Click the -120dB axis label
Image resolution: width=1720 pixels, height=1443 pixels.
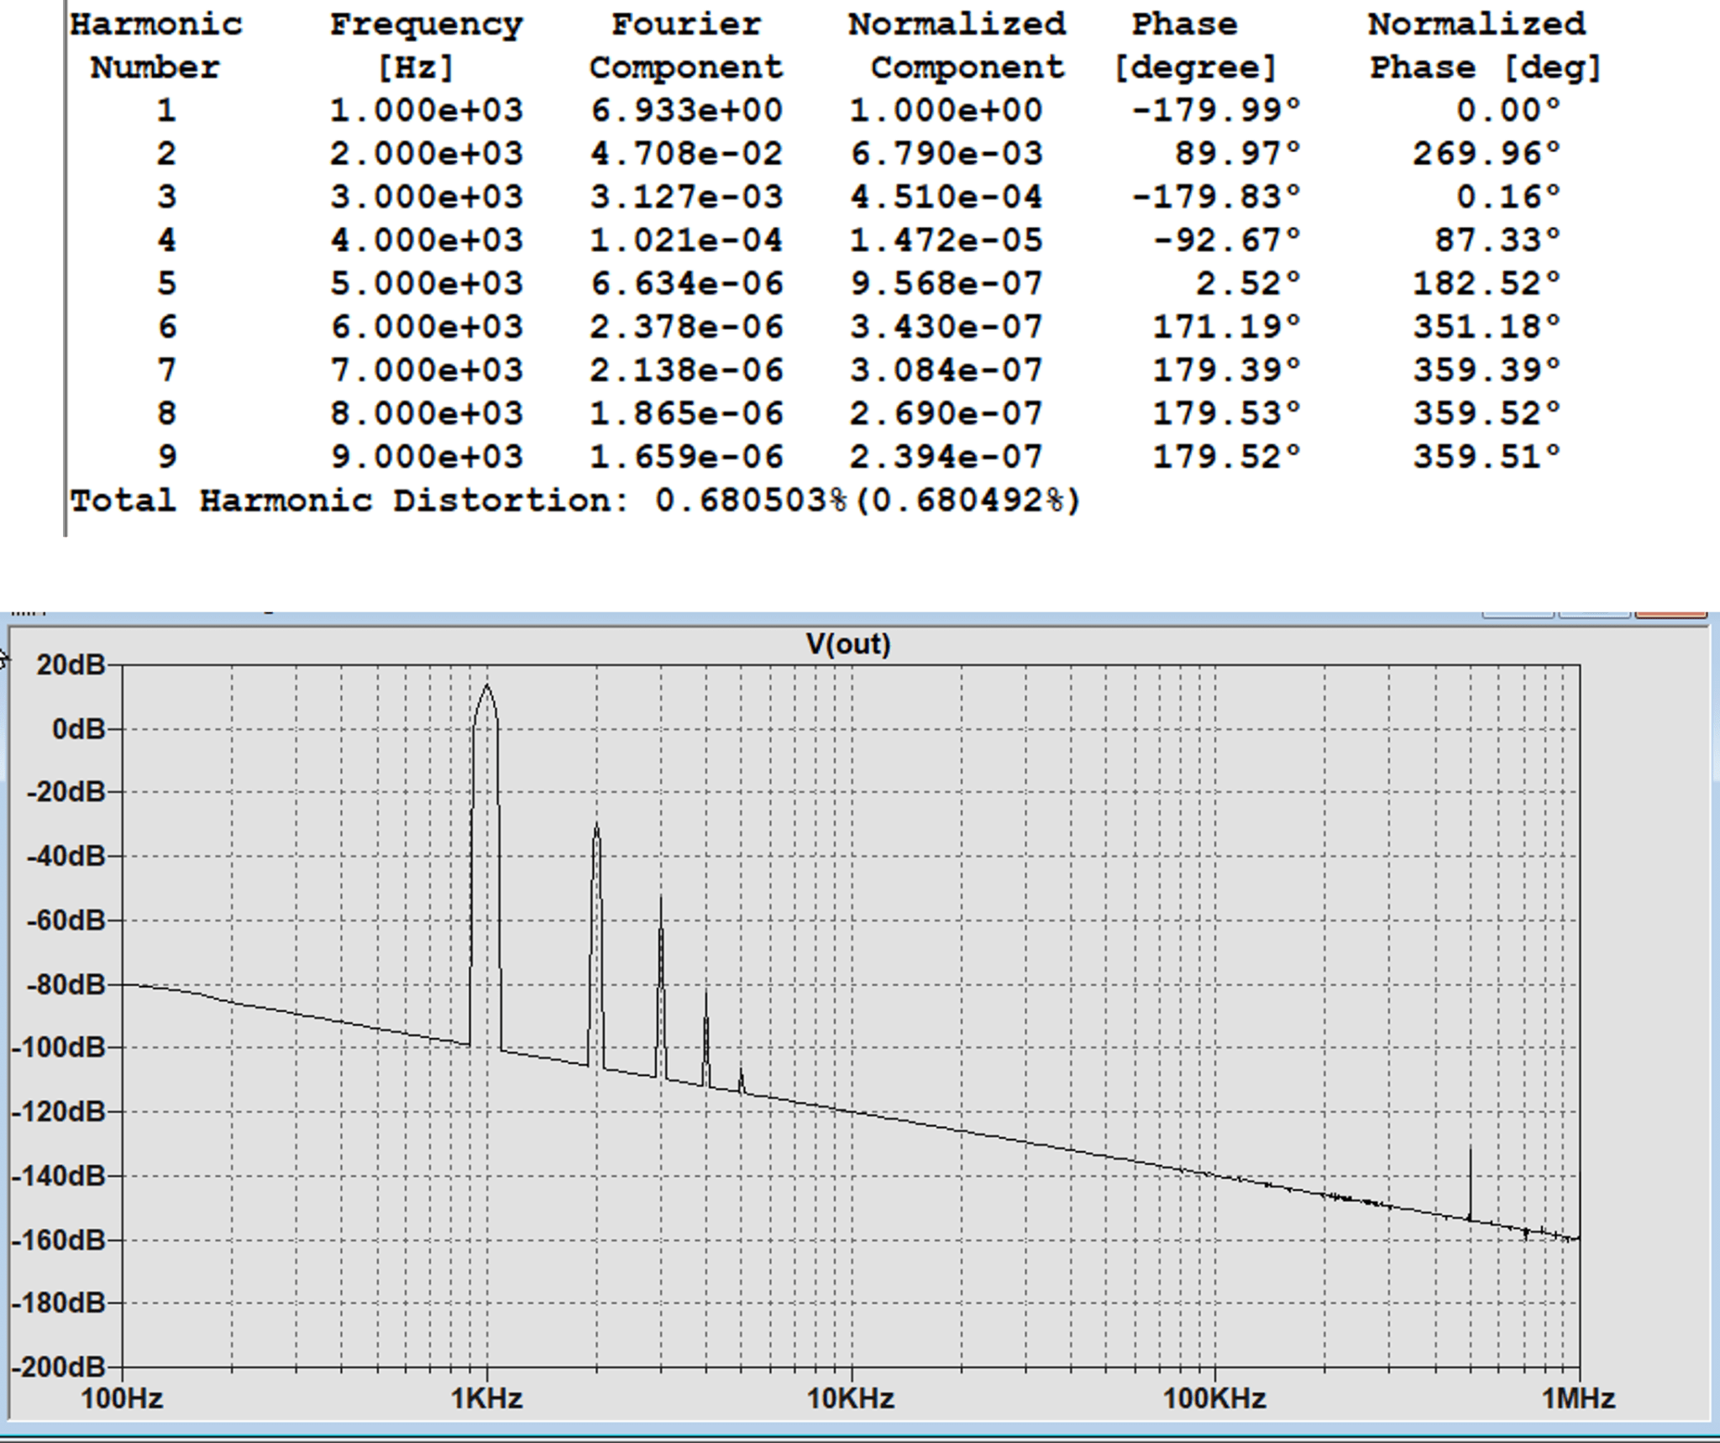point(59,1111)
